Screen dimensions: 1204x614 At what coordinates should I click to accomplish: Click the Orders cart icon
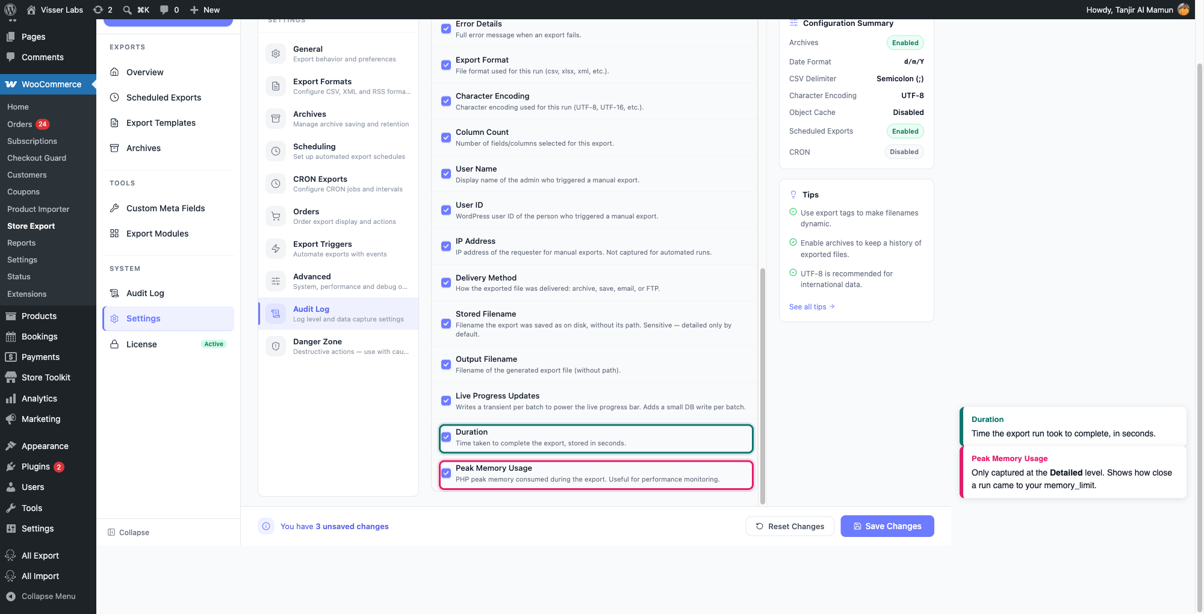click(276, 216)
